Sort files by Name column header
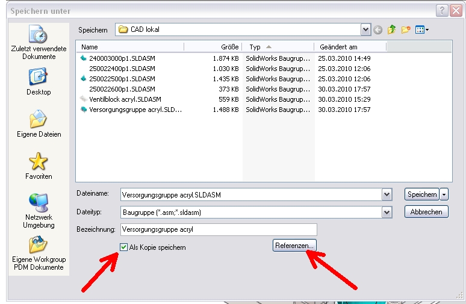This screenshot has height=304, width=466. click(130, 47)
